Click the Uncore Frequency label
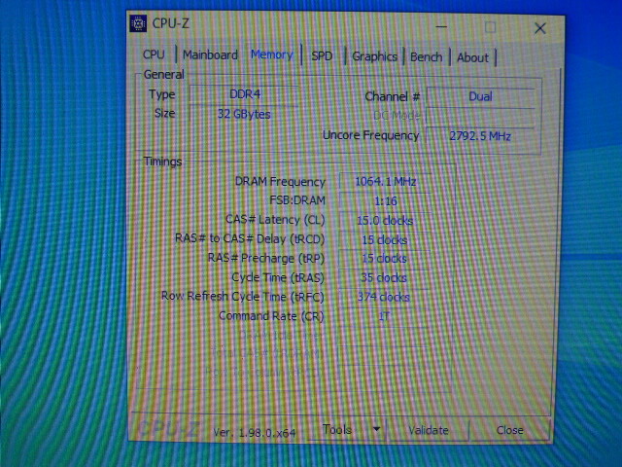 (371, 135)
